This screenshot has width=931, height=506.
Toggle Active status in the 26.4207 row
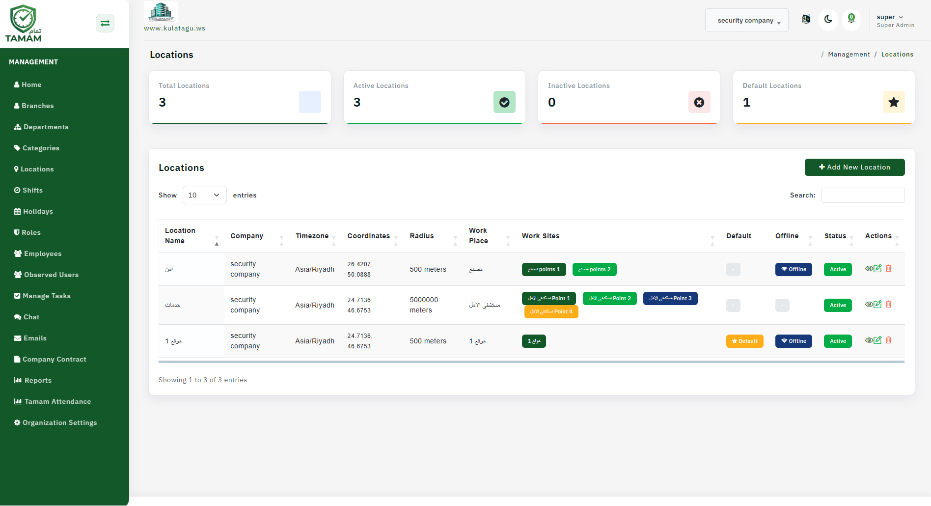(838, 269)
